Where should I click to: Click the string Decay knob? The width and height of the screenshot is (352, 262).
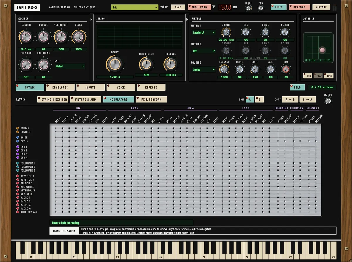point(115,64)
